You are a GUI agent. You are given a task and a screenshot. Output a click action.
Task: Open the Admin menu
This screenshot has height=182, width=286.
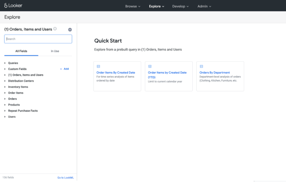coord(204,6)
